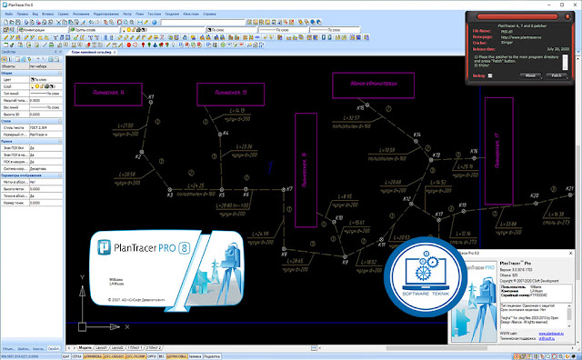
Task: Switch to the Layout1 tab
Action: click(101, 348)
